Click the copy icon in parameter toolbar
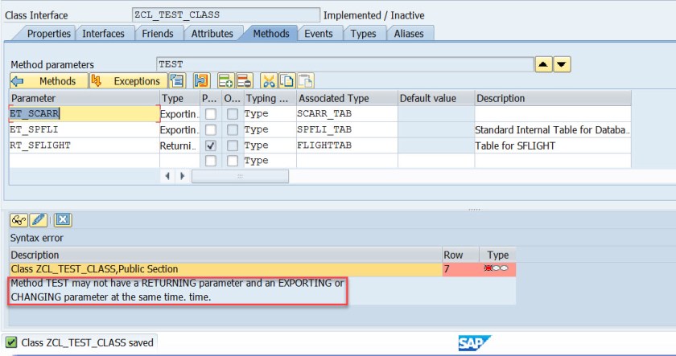The image size is (676, 356). point(287,81)
